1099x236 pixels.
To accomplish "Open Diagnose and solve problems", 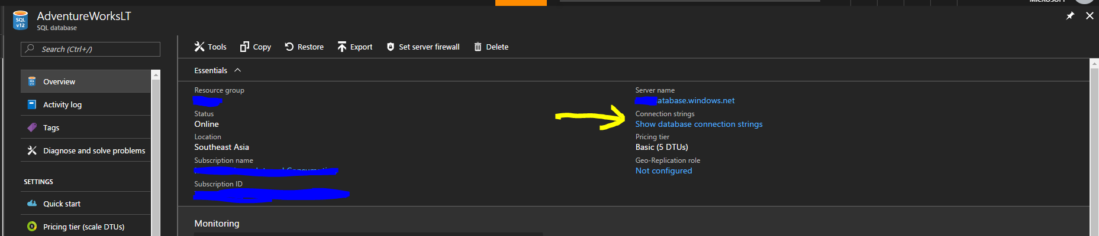I will coord(86,150).
